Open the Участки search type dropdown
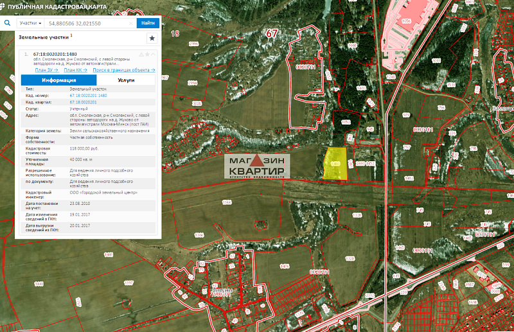This screenshot has height=332, width=514. [30, 23]
